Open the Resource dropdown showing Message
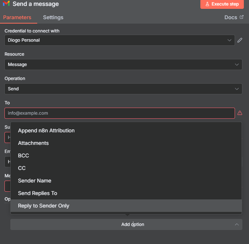Screen dimensions: 249x244 click(x=123, y=65)
